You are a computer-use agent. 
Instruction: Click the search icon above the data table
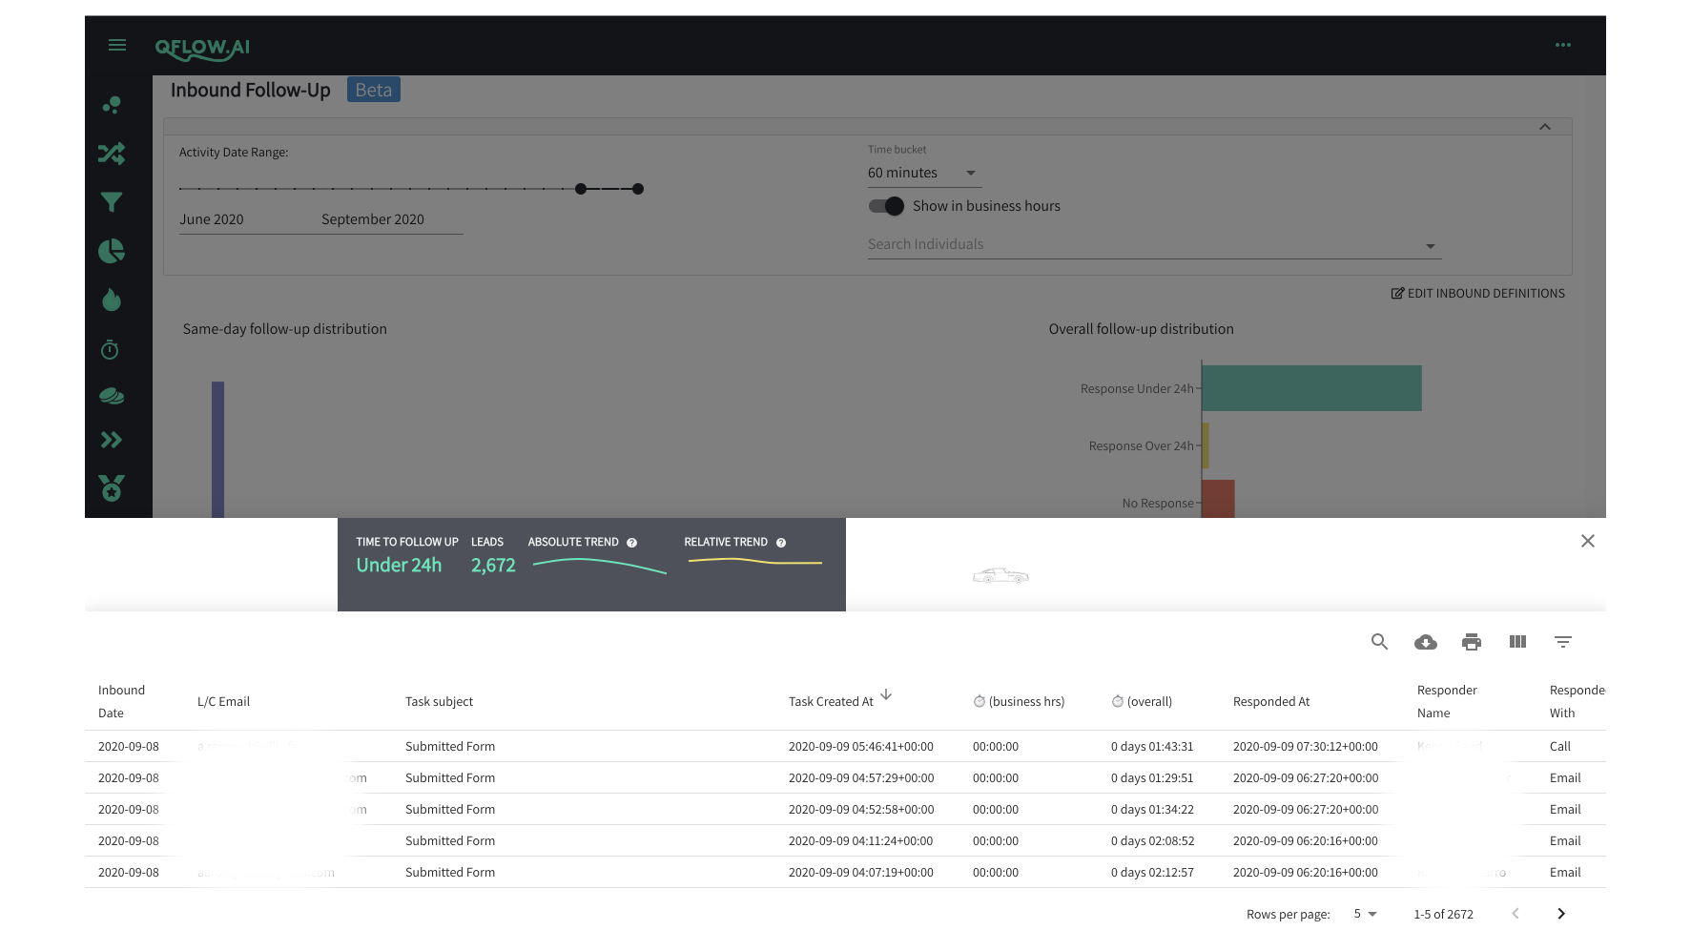click(x=1379, y=642)
